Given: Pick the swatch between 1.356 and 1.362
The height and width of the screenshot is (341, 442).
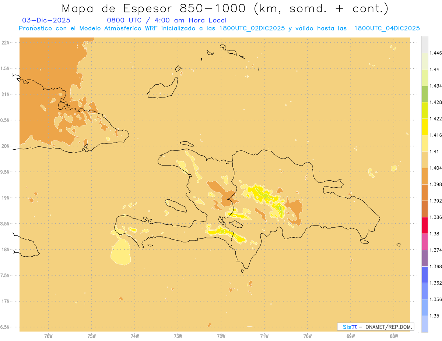Looking at the screenshot, I should coord(425,291).
